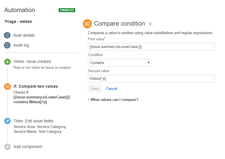This screenshot has width=225, height=159.
Task: Select the Then: Edit issue fields step
Action: [33, 121]
